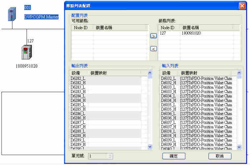
Task: Click the 1800951020 device label
Action: (x=26, y=66)
